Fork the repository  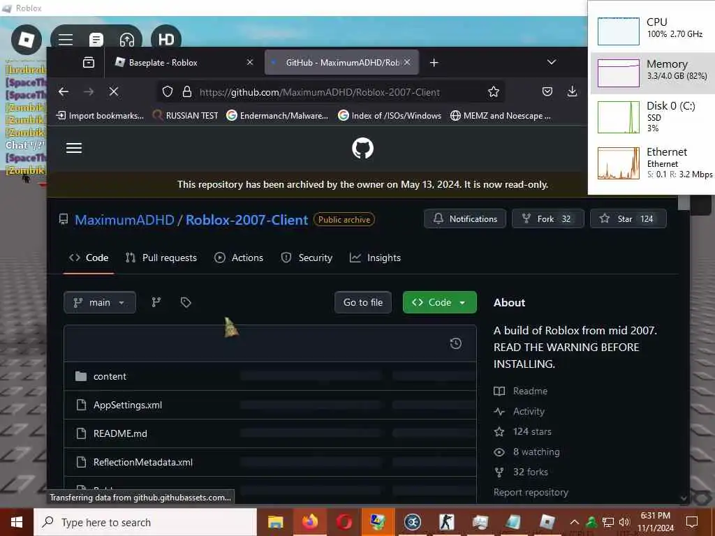547,218
